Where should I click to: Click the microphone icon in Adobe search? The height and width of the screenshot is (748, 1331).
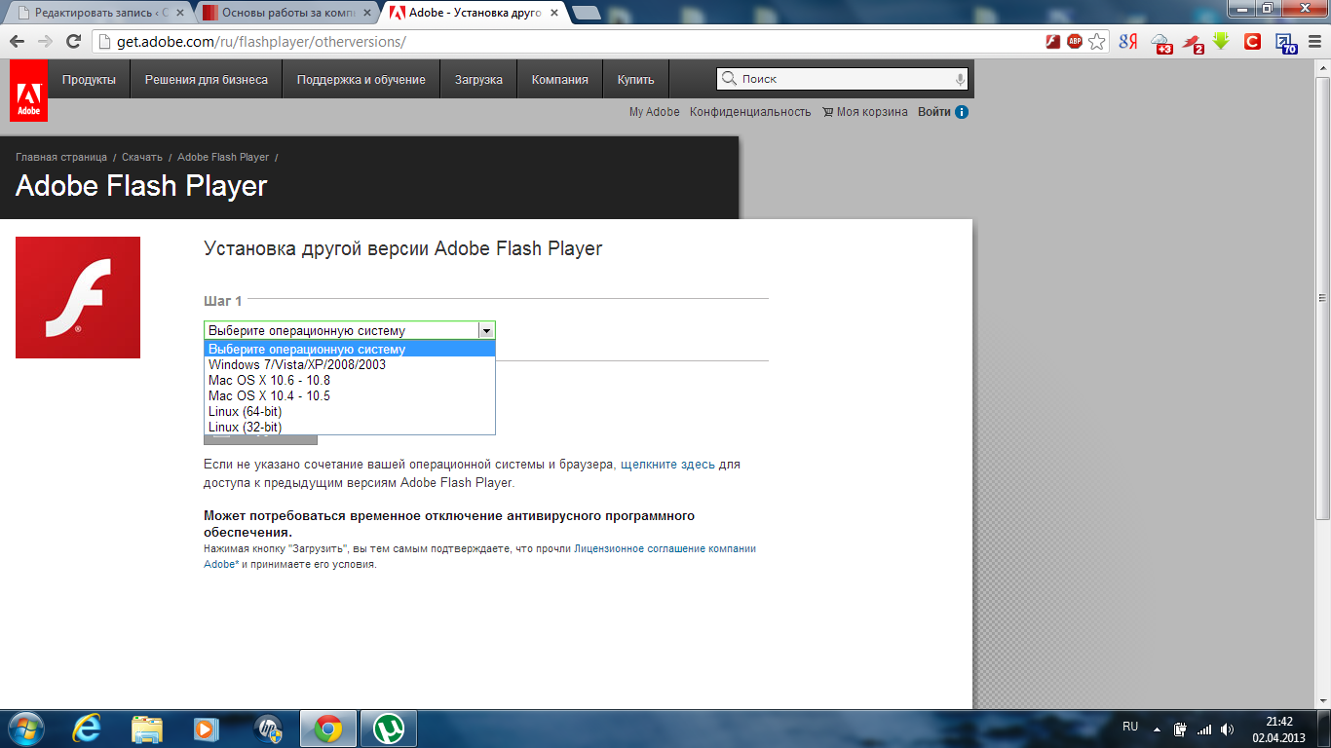click(960, 79)
